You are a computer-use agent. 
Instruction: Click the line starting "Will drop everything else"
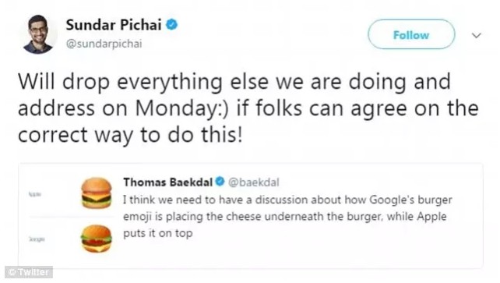tap(234, 82)
